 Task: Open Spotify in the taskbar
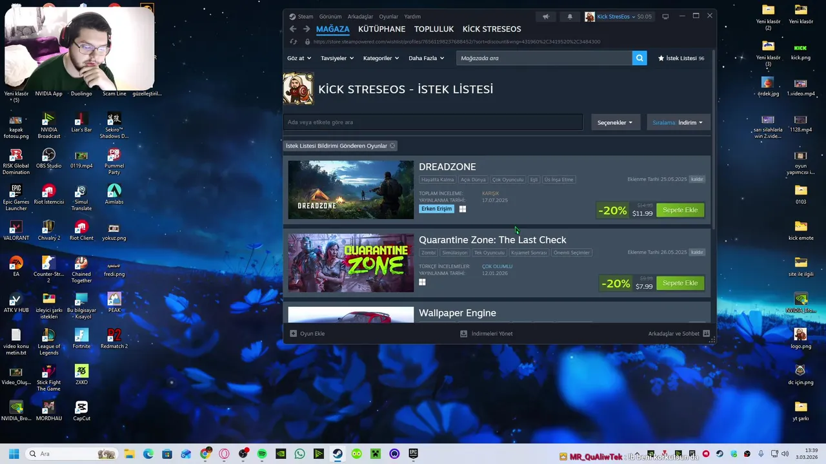click(262, 454)
